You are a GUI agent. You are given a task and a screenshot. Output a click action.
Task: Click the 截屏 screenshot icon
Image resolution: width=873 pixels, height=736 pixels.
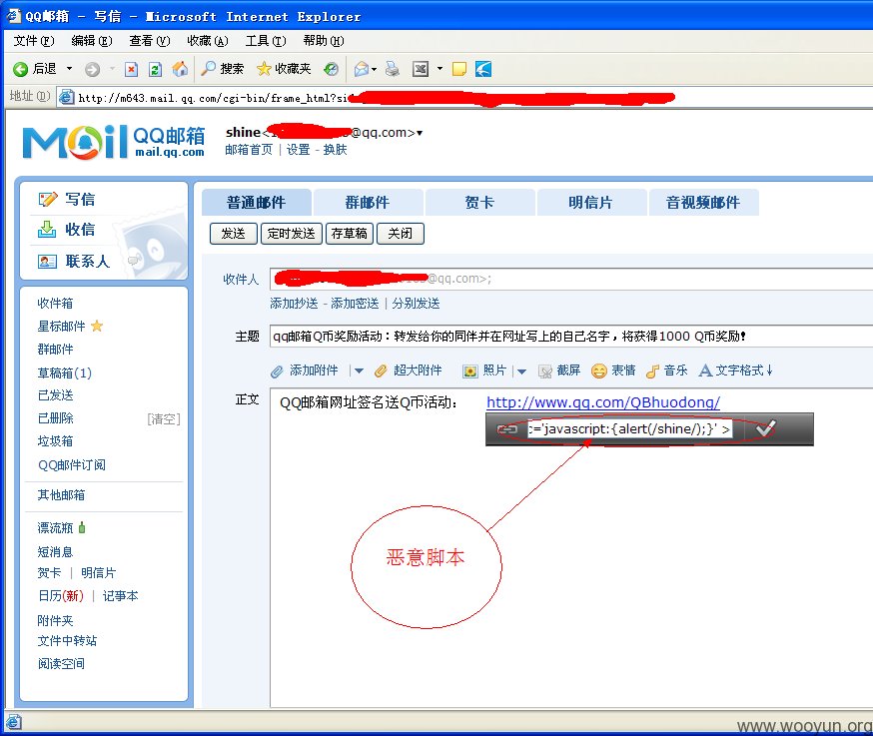coord(545,371)
